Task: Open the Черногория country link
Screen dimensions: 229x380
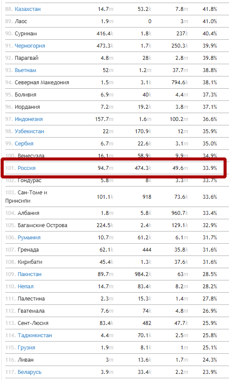Action: [x=30, y=46]
